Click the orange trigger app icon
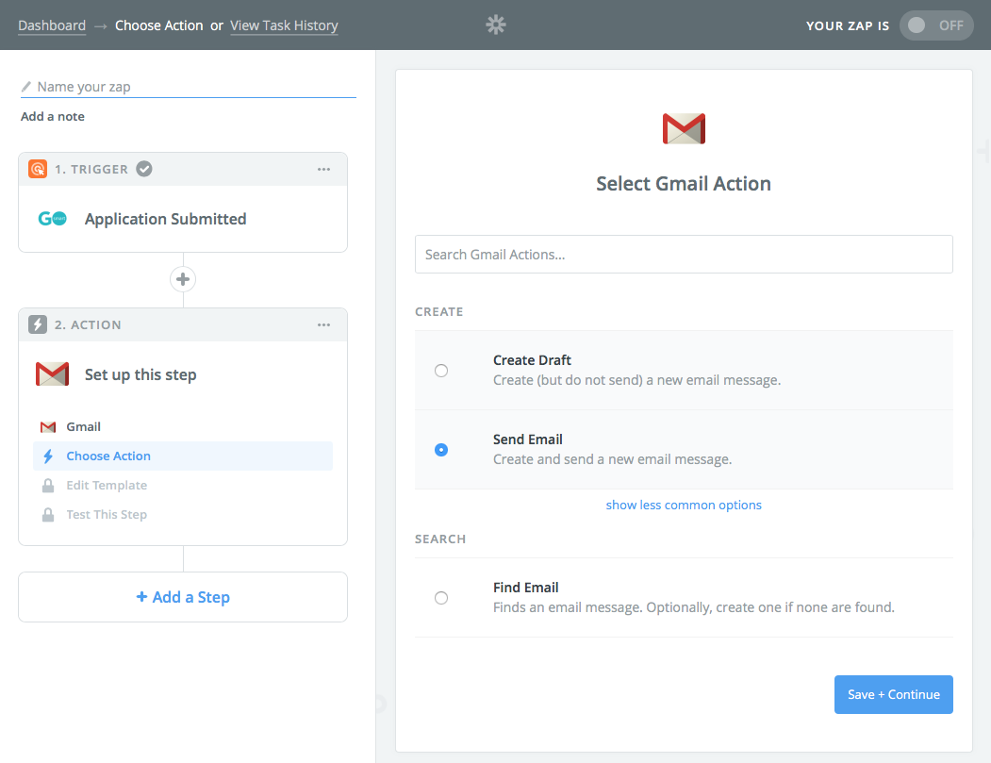The height and width of the screenshot is (763, 991). [38, 169]
